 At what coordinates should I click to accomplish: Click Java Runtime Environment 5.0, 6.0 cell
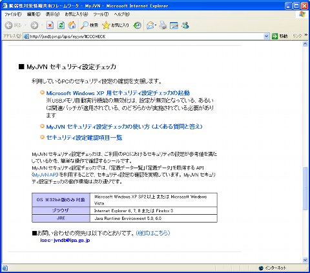pos(154,219)
